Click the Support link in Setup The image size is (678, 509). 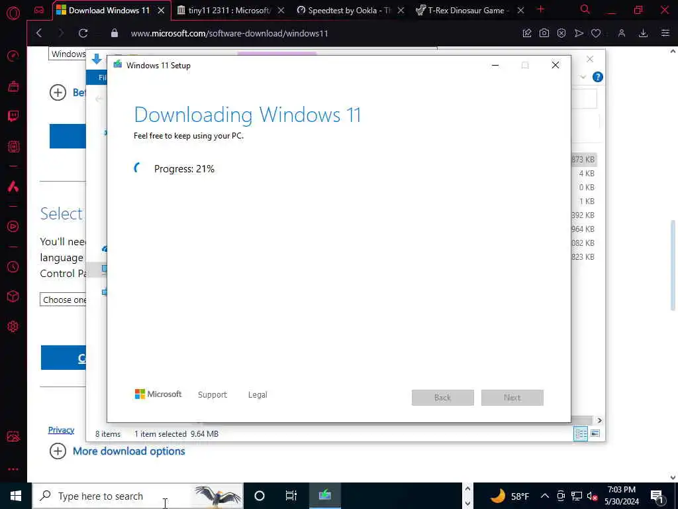pos(213,395)
